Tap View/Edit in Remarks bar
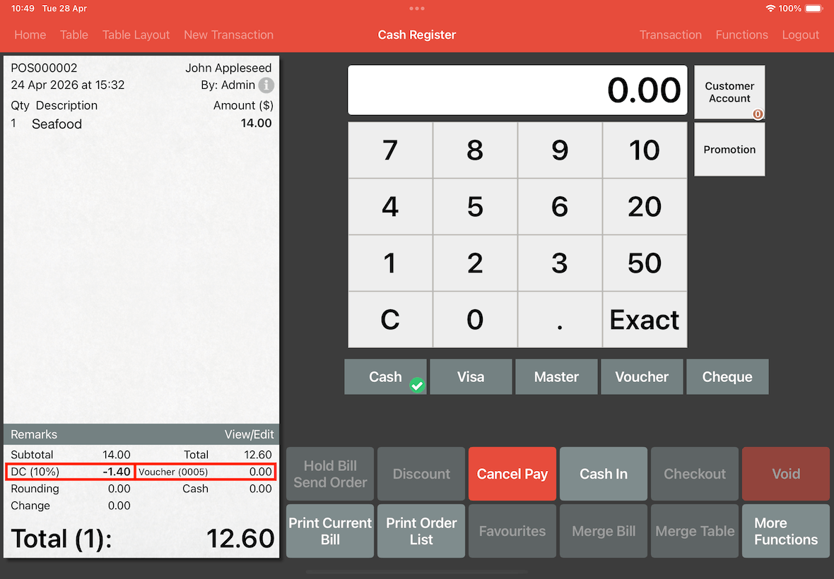The height and width of the screenshot is (579, 834). coord(249,434)
